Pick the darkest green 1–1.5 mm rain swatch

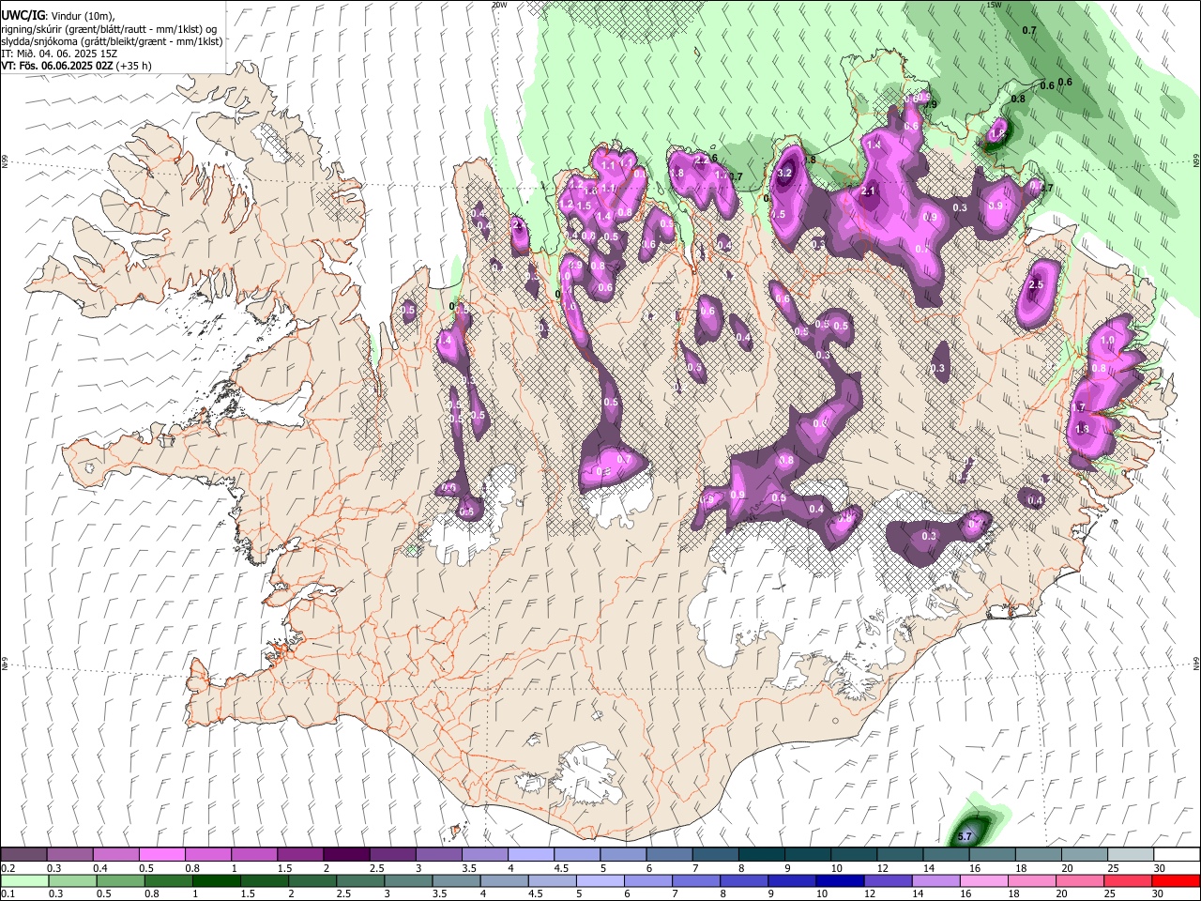pos(216,880)
